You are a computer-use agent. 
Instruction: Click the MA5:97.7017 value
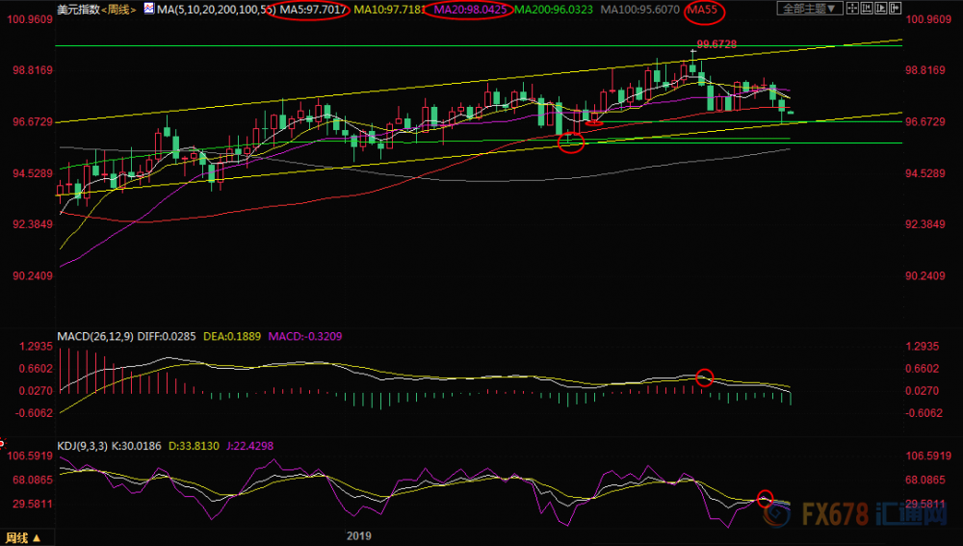pos(313,10)
